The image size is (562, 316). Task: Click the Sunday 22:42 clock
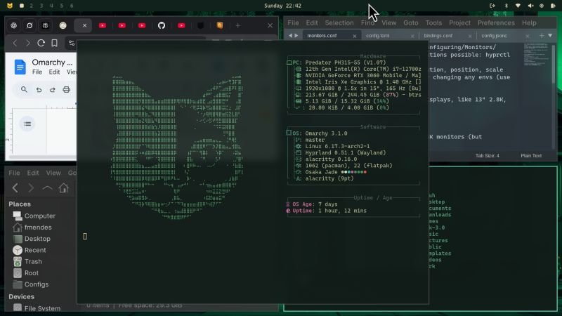click(x=282, y=6)
